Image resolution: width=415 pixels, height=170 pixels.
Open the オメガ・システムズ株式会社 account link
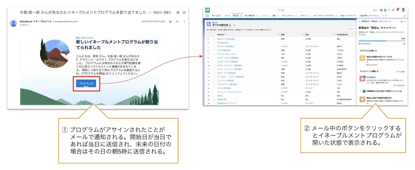[x=228, y=58]
